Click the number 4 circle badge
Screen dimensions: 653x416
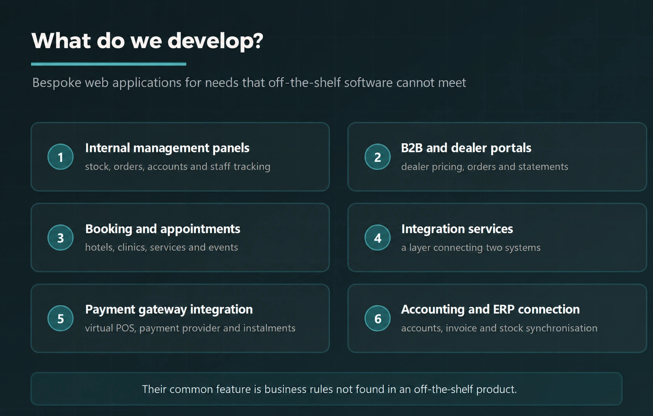tap(377, 237)
